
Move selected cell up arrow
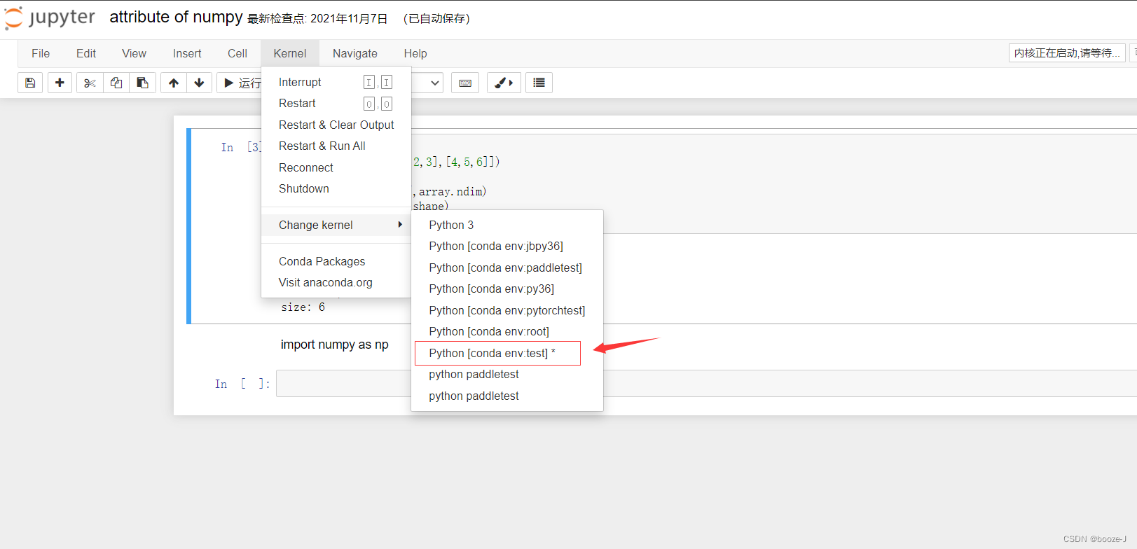tap(174, 83)
